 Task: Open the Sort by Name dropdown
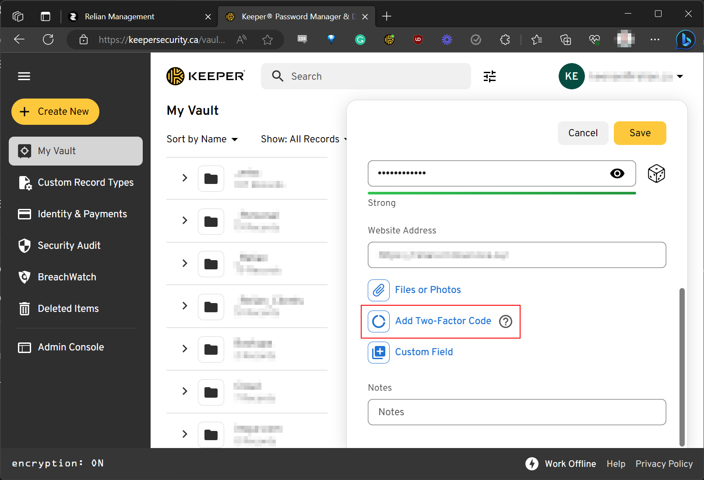pyautogui.click(x=202, y=139)
